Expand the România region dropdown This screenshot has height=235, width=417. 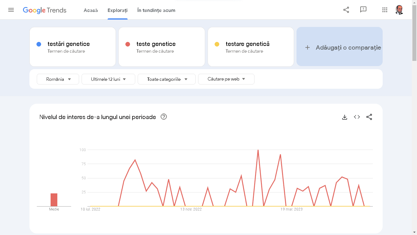(x=58, y=79)
